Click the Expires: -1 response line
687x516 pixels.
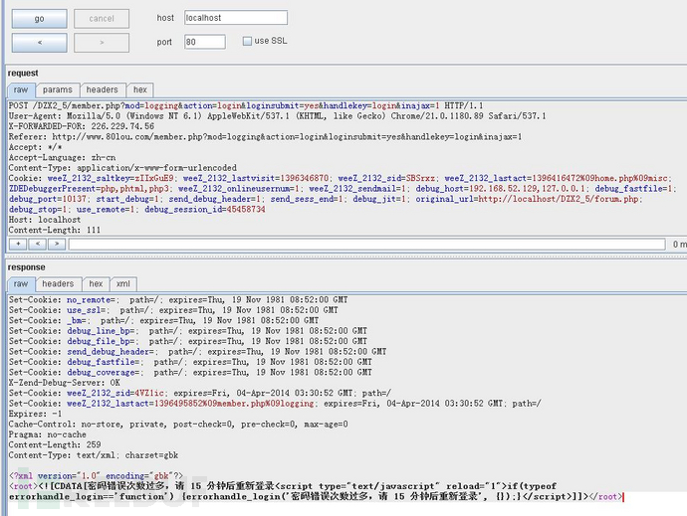tap(35, 414)
